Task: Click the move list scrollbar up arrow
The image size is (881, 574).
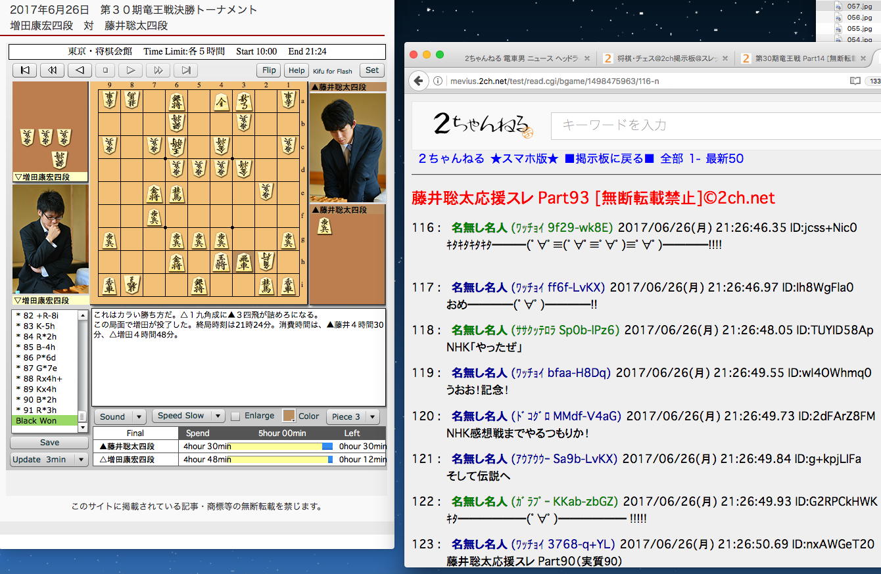Action: [x=83, y=315]
